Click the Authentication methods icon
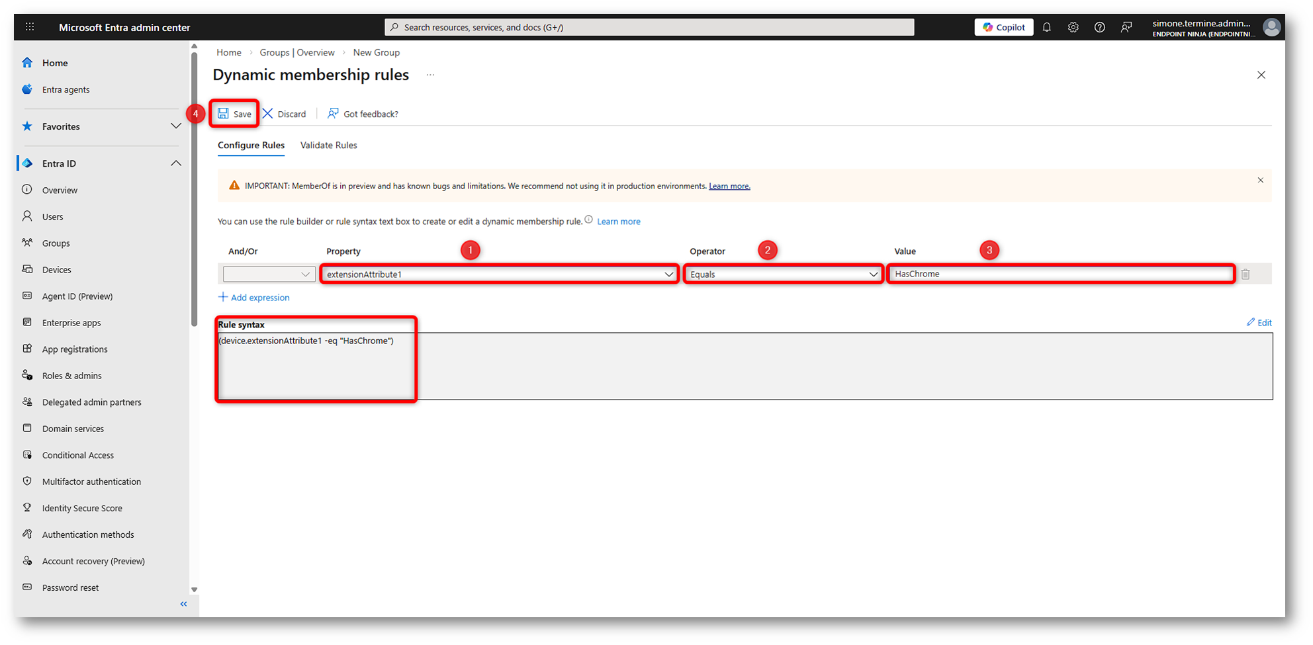Screen dimensions: 1313x645 (27, 534)
